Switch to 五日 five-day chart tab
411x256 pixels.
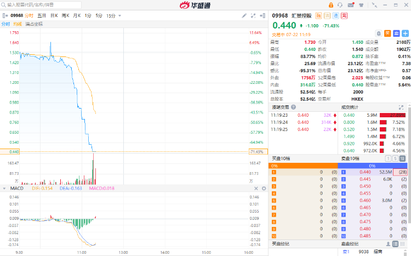pos(42,16)
